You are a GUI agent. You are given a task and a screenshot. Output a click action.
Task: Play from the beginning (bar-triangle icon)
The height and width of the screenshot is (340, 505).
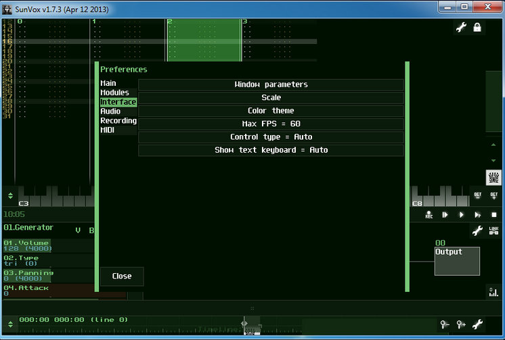[x=445, y=214]
